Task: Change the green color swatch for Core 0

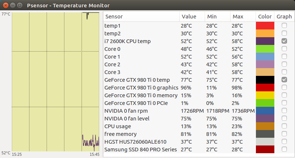Action: coord(265,49)
